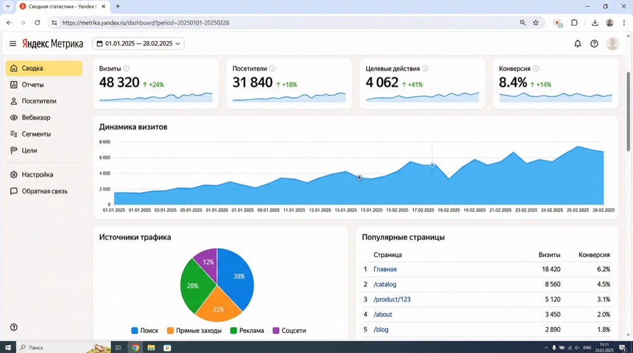Screen dimensions: 633x353
Task: Click the info icon beside Конверсия
Action: pyautogui.click(x=536, y=68)
